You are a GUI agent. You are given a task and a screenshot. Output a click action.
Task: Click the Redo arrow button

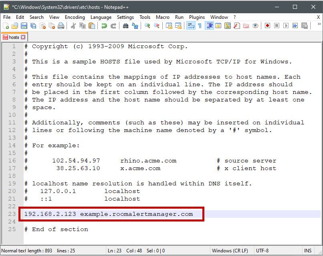[113, 25]
